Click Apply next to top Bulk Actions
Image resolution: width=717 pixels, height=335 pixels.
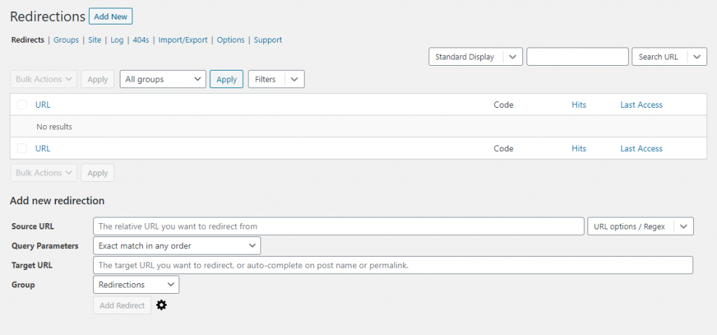click(x=97, y=79)
